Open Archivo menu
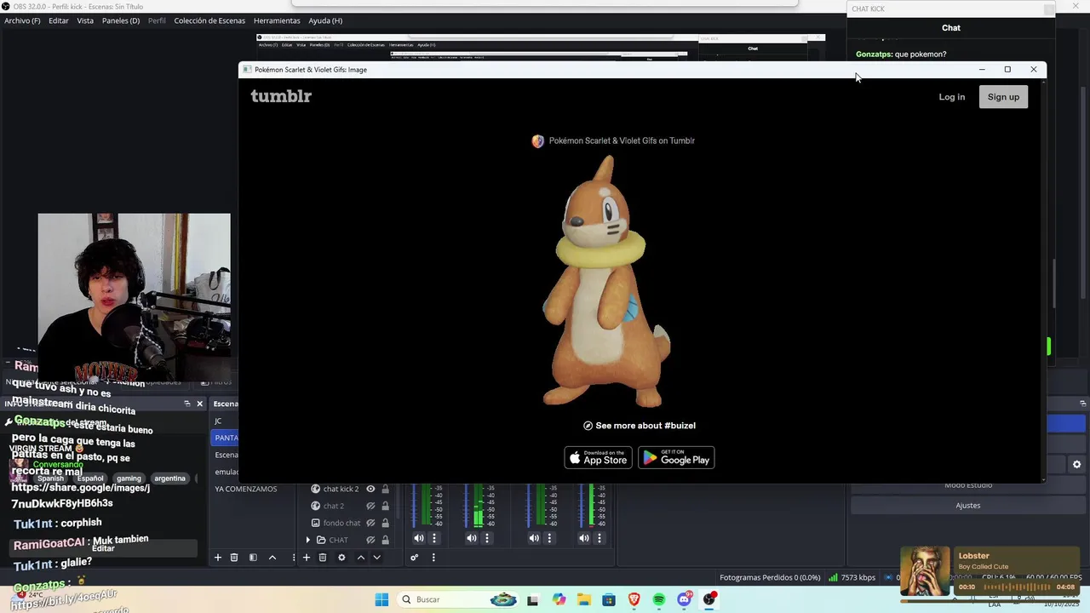Screen dimensions: 1090x613 tap(22, 20)
